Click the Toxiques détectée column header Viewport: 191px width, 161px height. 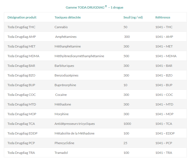coord(68,17)
